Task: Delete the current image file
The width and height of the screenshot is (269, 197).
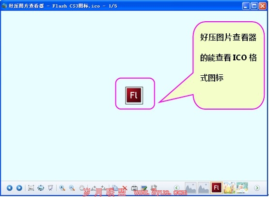Action: (x=125, y=188)
